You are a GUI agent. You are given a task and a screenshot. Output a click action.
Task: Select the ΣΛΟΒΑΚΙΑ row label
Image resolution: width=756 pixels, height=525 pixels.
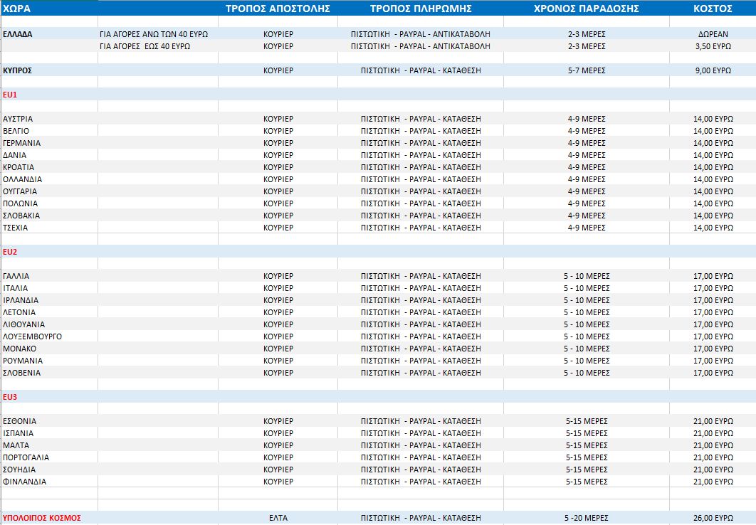click(21, 216)
